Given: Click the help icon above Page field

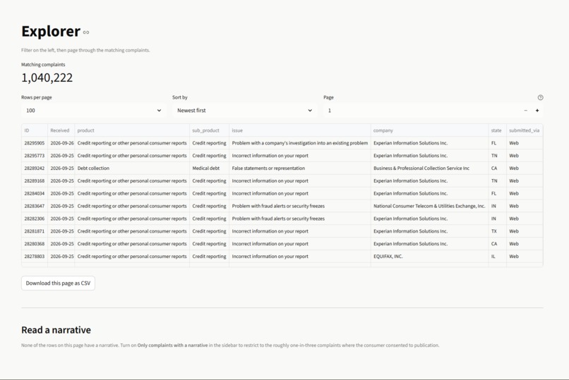Looking at the screenshot, I should [540, 97].
